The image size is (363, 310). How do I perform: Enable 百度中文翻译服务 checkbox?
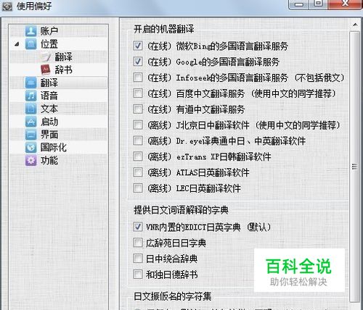[x=138, y=93]
